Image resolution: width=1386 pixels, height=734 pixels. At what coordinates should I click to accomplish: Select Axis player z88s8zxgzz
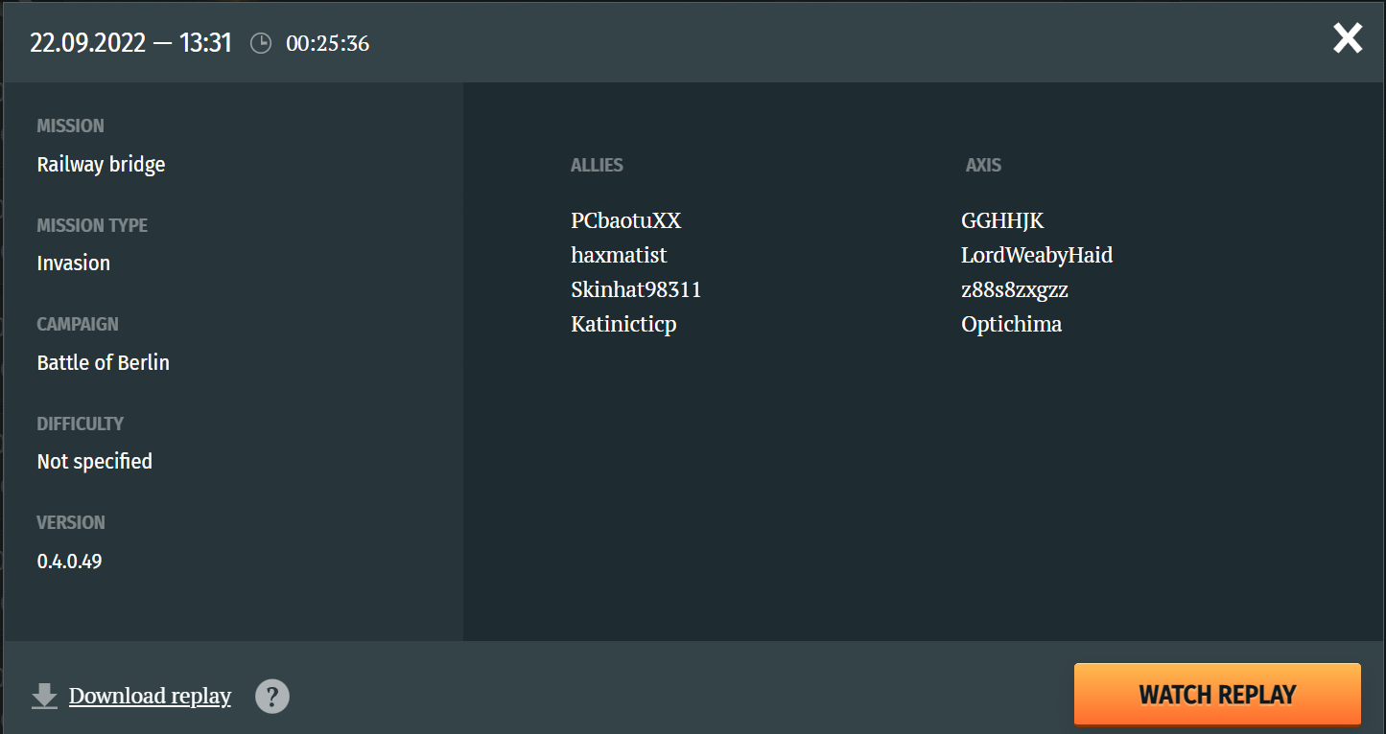pyautogui.click(x=1015, y=289)
